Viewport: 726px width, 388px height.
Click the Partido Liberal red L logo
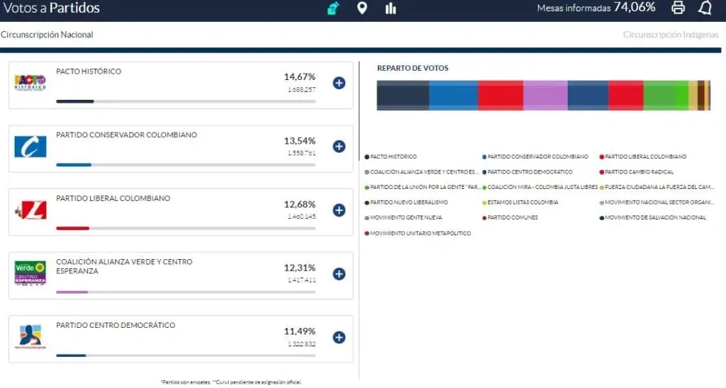click(x=30, y=210)
